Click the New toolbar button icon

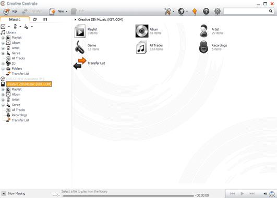coord(52,11)
